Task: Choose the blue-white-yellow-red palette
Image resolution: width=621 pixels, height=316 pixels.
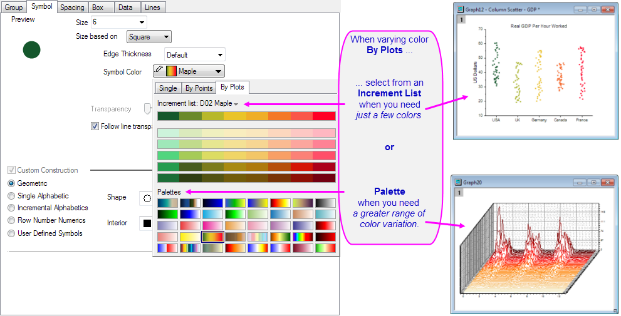Action: (258, 248)
